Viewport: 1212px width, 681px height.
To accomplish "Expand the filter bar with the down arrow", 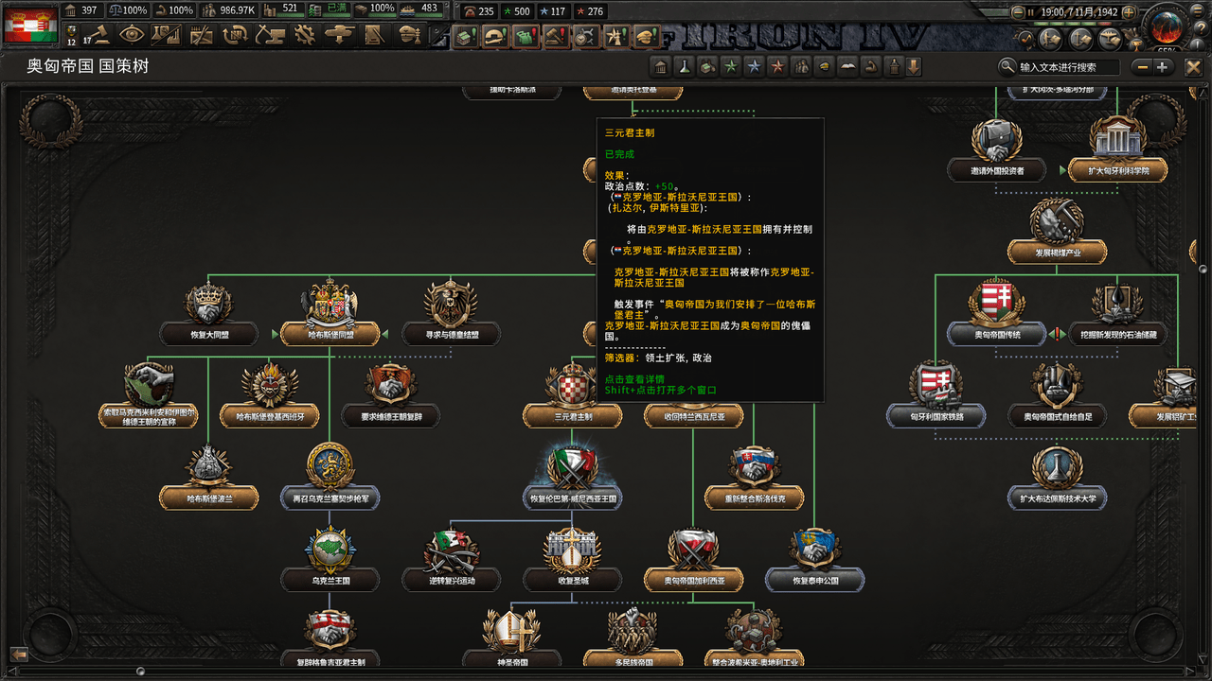I will 914,66.
